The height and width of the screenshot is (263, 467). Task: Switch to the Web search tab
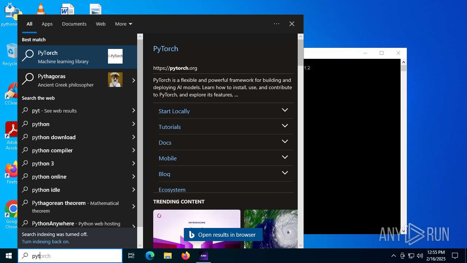pos(101,24)
